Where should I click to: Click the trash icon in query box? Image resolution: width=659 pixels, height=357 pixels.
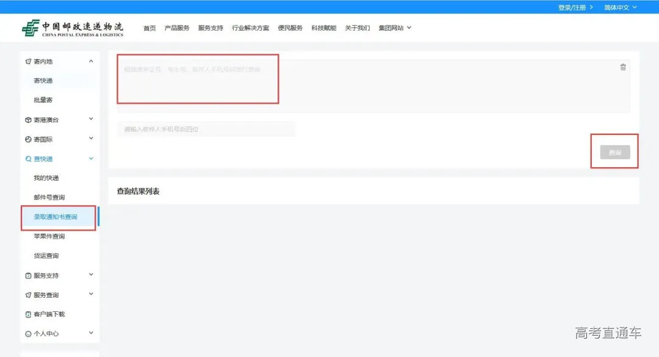click(x=622, y=67)
